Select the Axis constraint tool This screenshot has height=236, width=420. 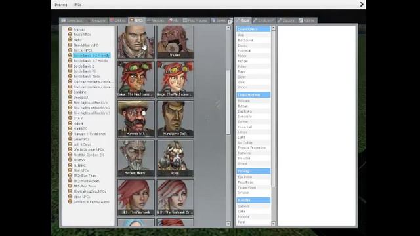click(253, 35)
